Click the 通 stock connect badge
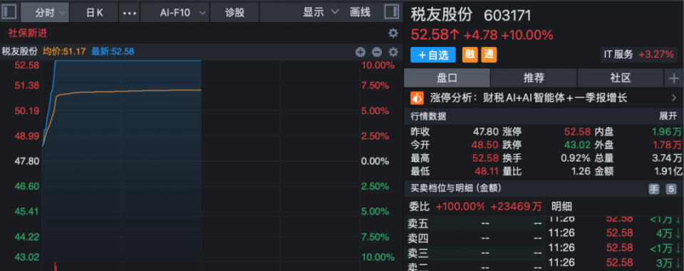The width and height of the screenshot is (684, 271). point(489,54)
